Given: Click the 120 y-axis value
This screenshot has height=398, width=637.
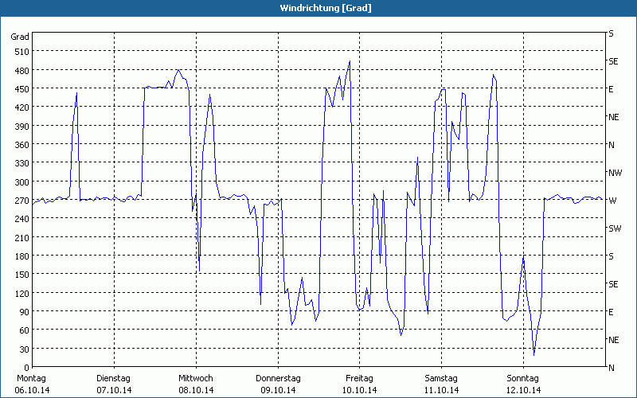Looking at the screenshot, I should click(22, 293).
